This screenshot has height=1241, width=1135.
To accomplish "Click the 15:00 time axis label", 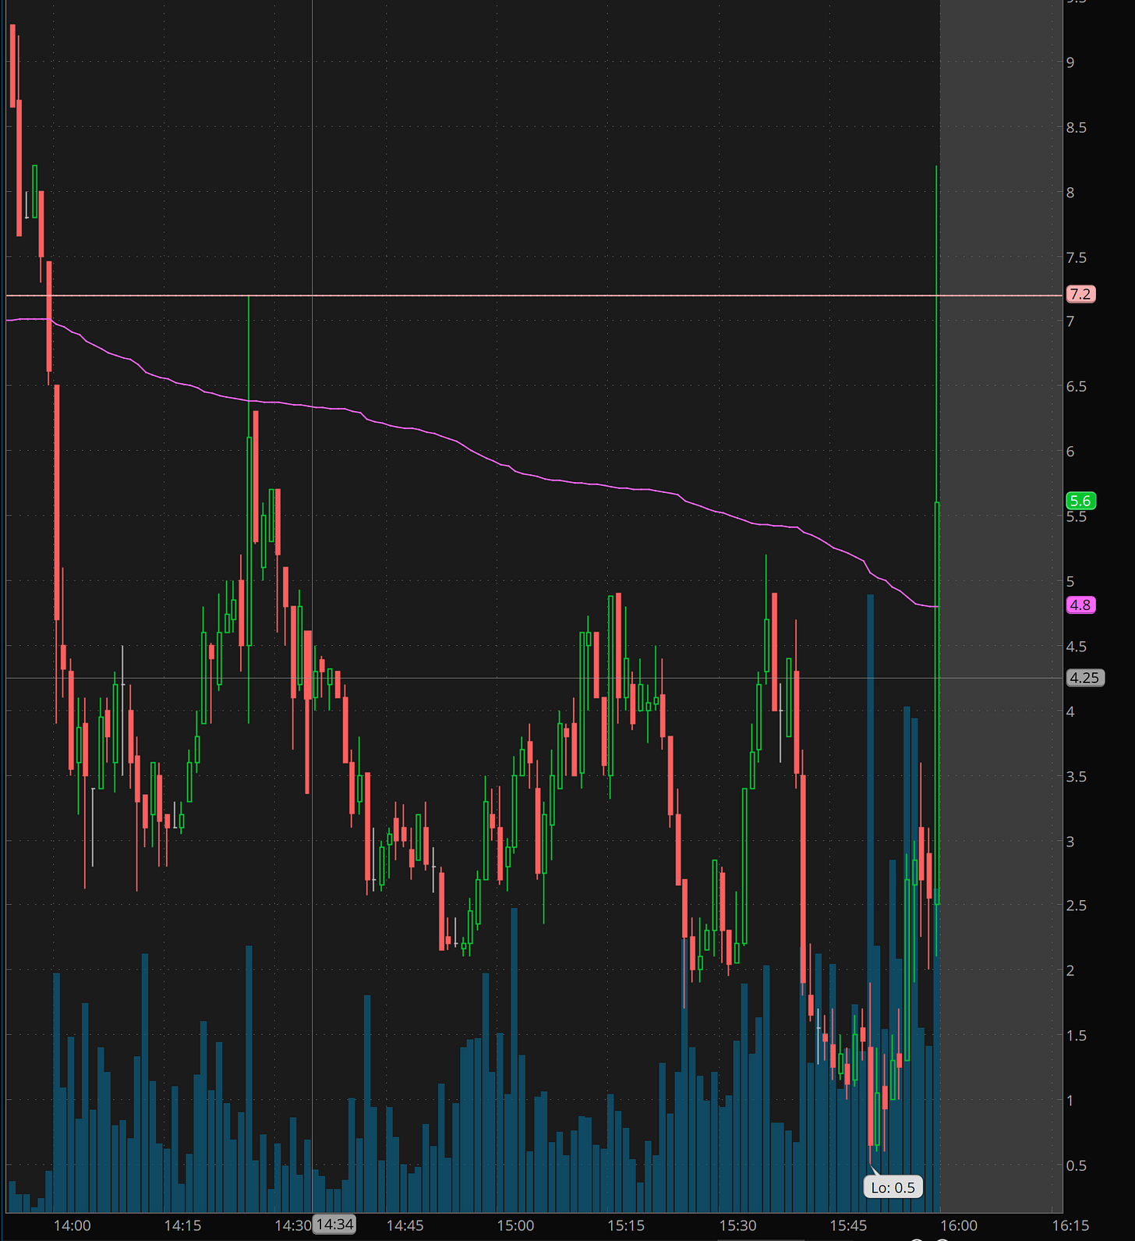I will tap(515, 1225).
